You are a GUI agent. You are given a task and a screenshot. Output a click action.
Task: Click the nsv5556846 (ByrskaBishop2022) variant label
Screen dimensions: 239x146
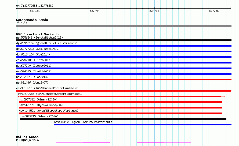(39, 38)
